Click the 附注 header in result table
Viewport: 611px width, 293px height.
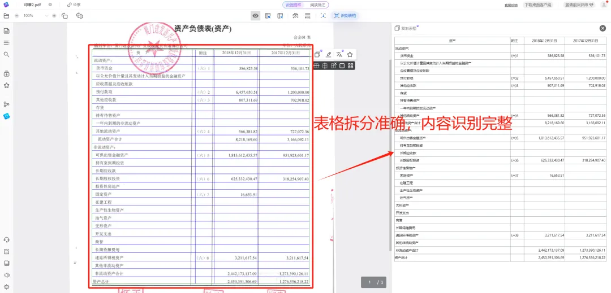[x=517, y=41]
